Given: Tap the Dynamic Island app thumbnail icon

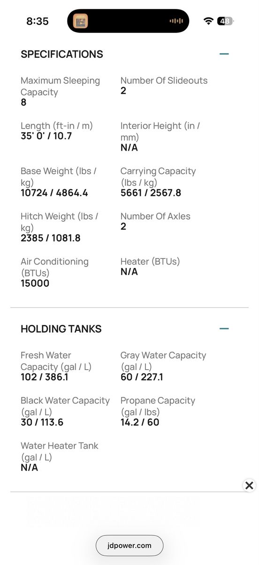Looking at the screenshot, I should coord(81,21).
